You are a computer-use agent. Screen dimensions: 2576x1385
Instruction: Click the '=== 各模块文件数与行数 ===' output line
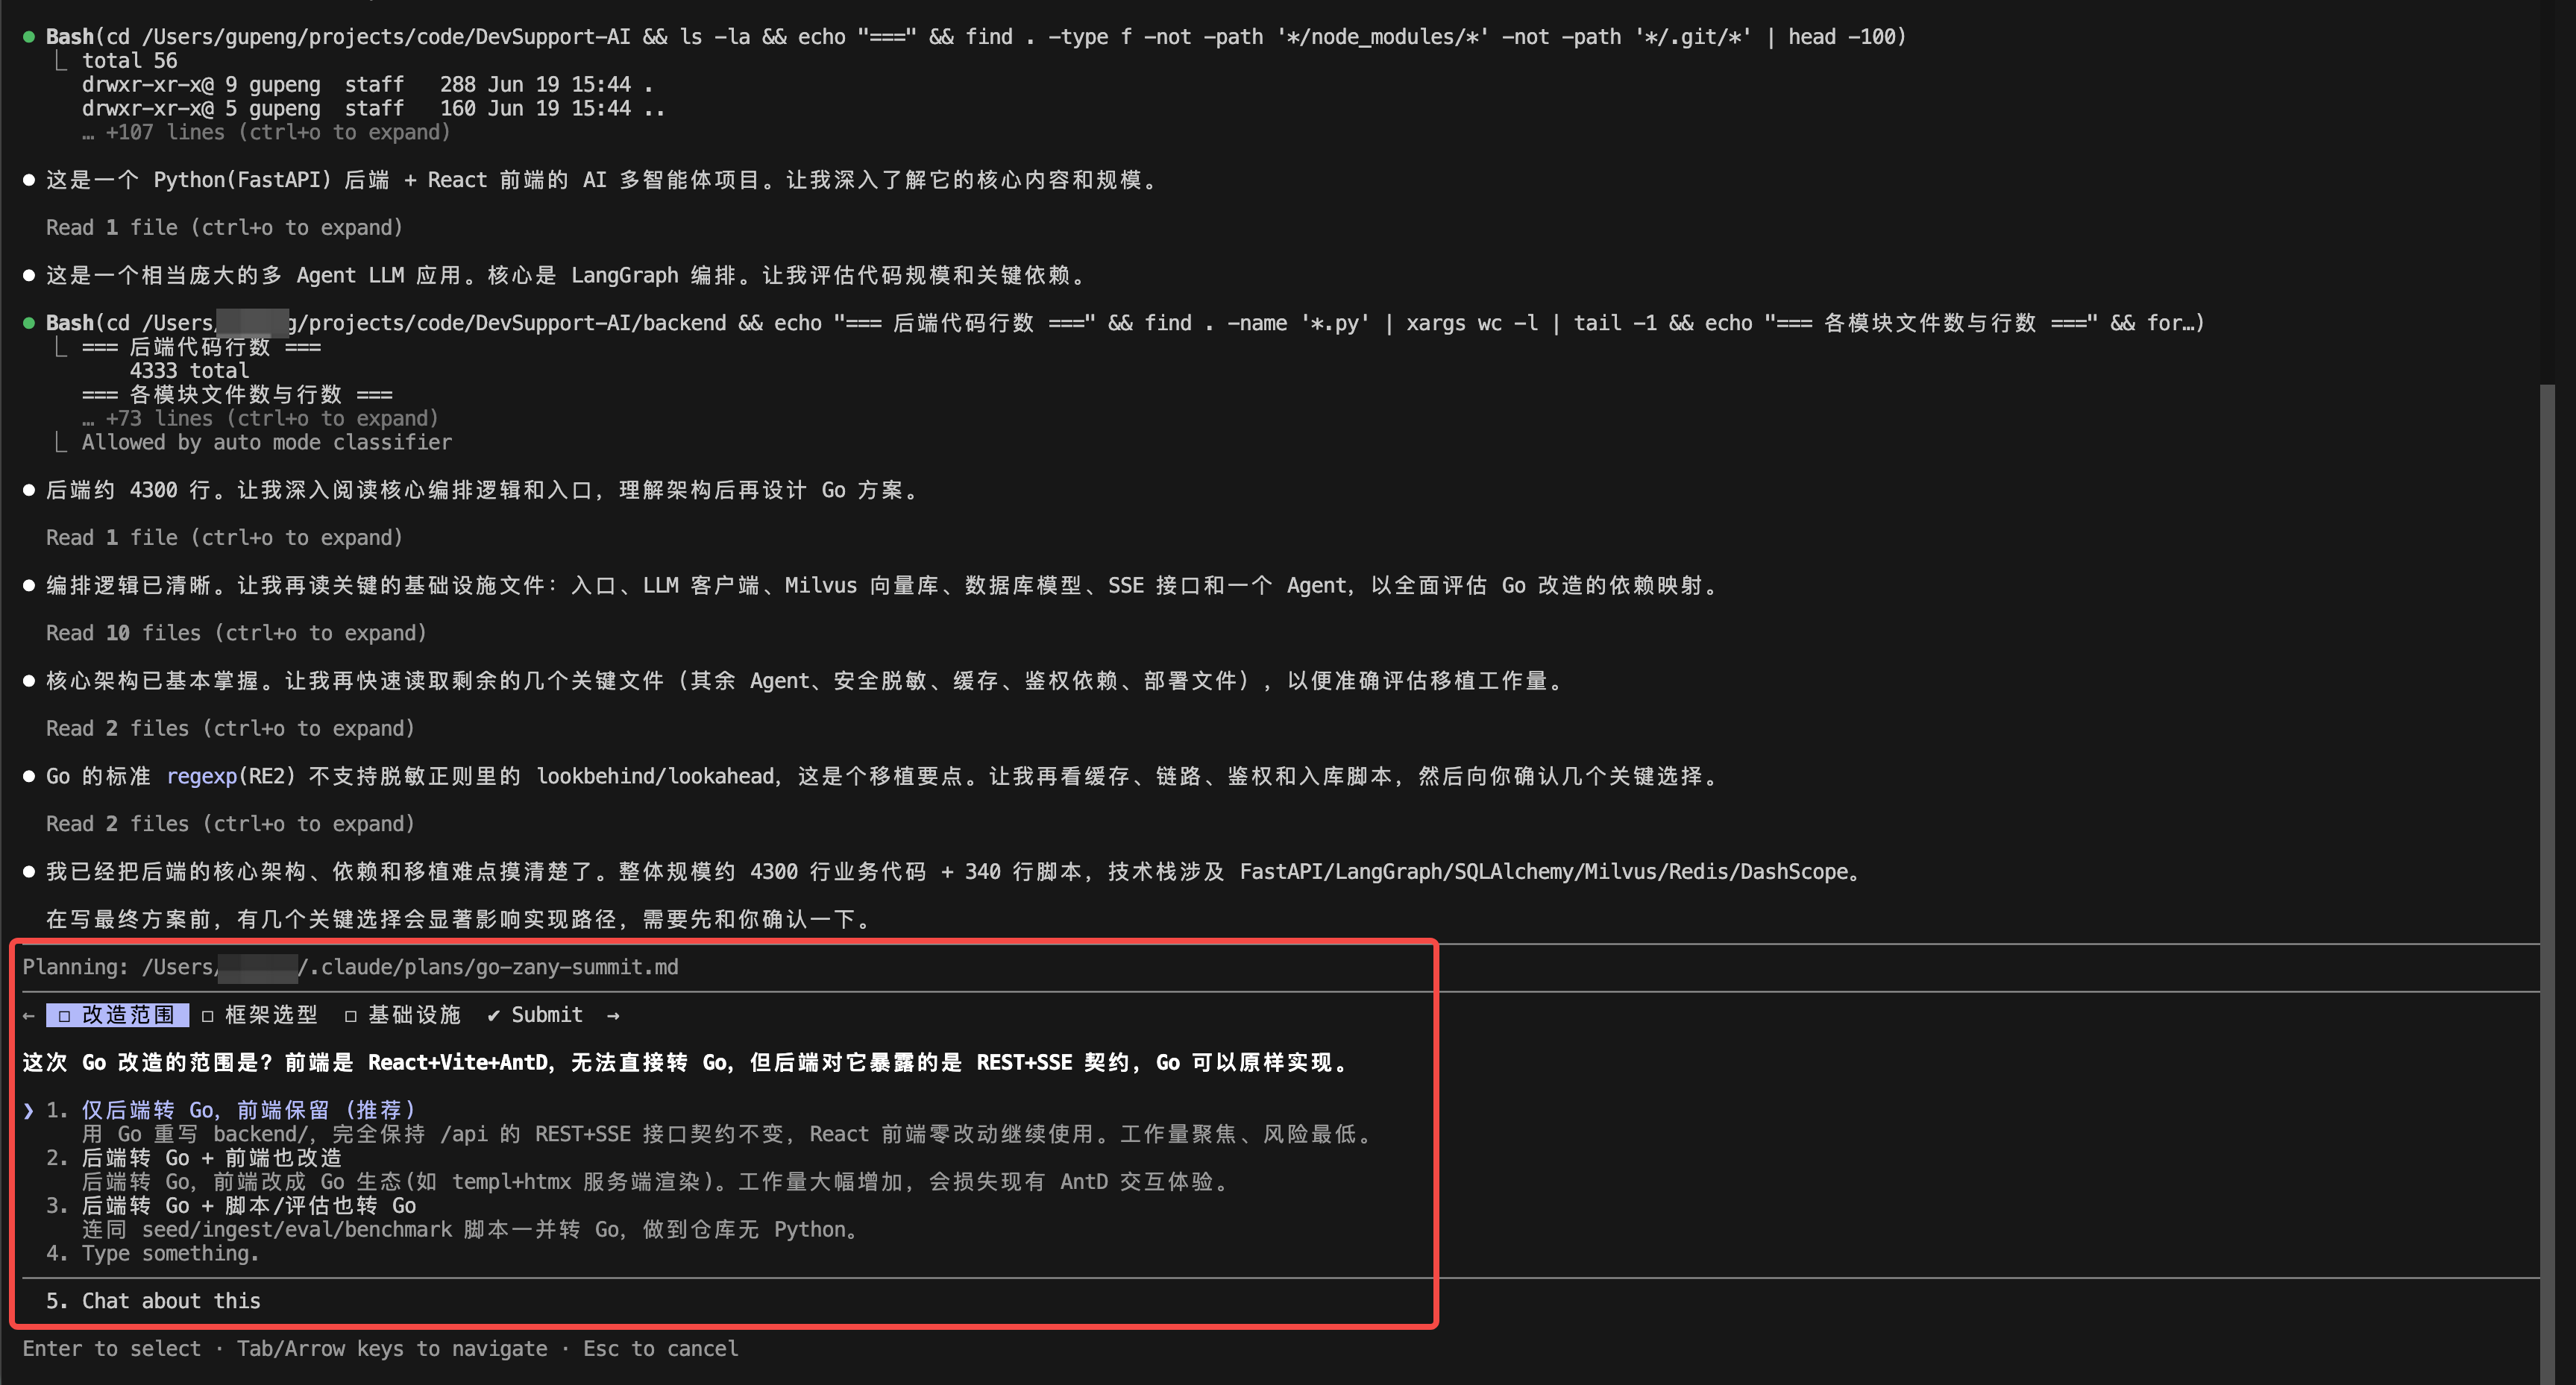pyautogui.click(x=237, y=395)
